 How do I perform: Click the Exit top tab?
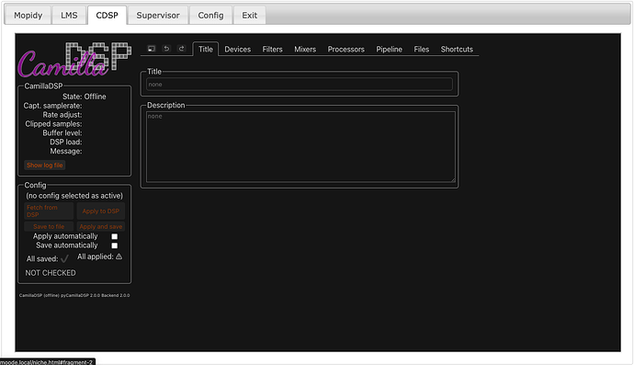coord(250,16)
